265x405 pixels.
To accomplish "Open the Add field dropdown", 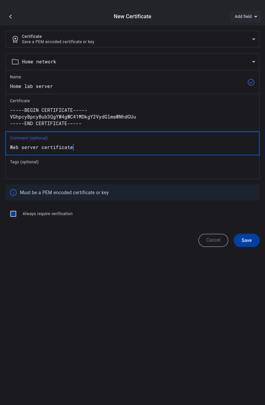I will coord(245,17).
